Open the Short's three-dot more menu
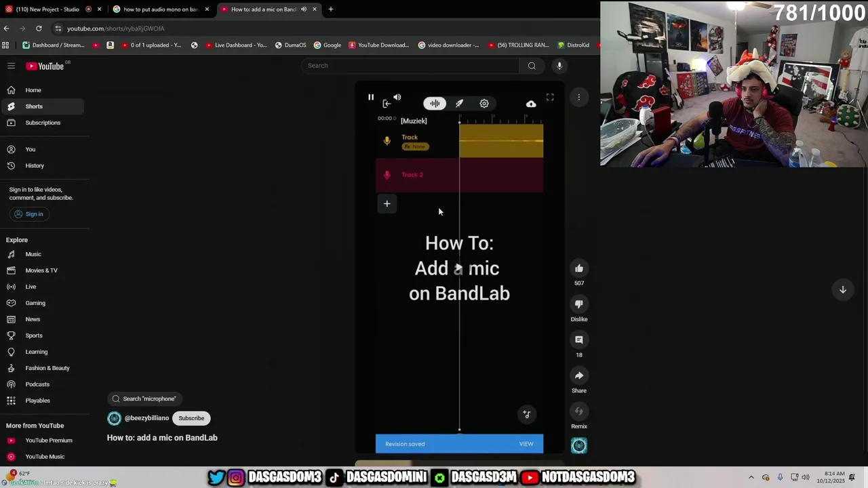The image size is (868, 488). [x=578, y=97]
